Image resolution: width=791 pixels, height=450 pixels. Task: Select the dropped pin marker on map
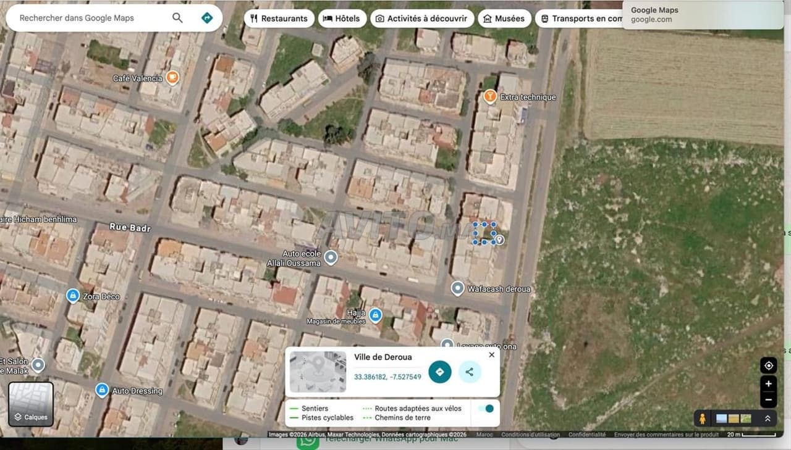click(499, 240)
